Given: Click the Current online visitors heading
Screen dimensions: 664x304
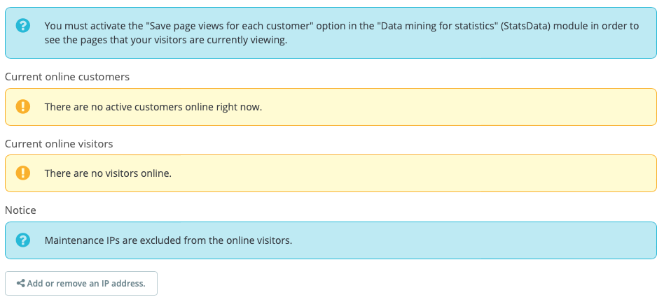Looking at the screenshot, I should click(59, 143).
